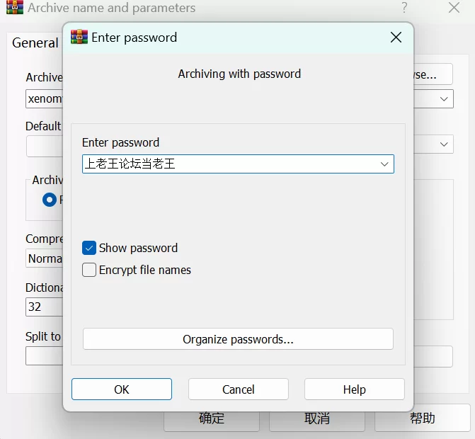This screenshot has height=439, width=475.
Task: Click OK to confirm the password
Action: coord(122,389)
